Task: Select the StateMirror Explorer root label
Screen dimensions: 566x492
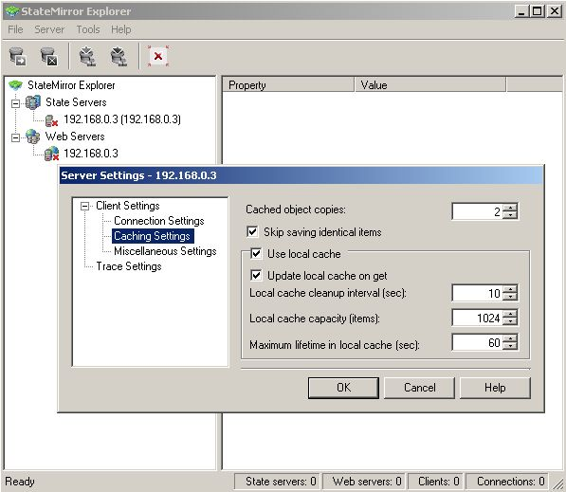Action: pyautogui.click(x=71, y=85)
